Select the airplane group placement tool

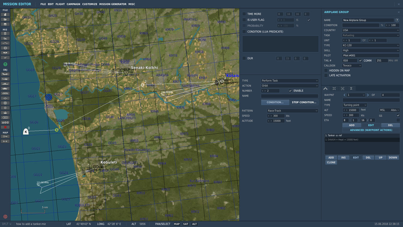point(5,75)
